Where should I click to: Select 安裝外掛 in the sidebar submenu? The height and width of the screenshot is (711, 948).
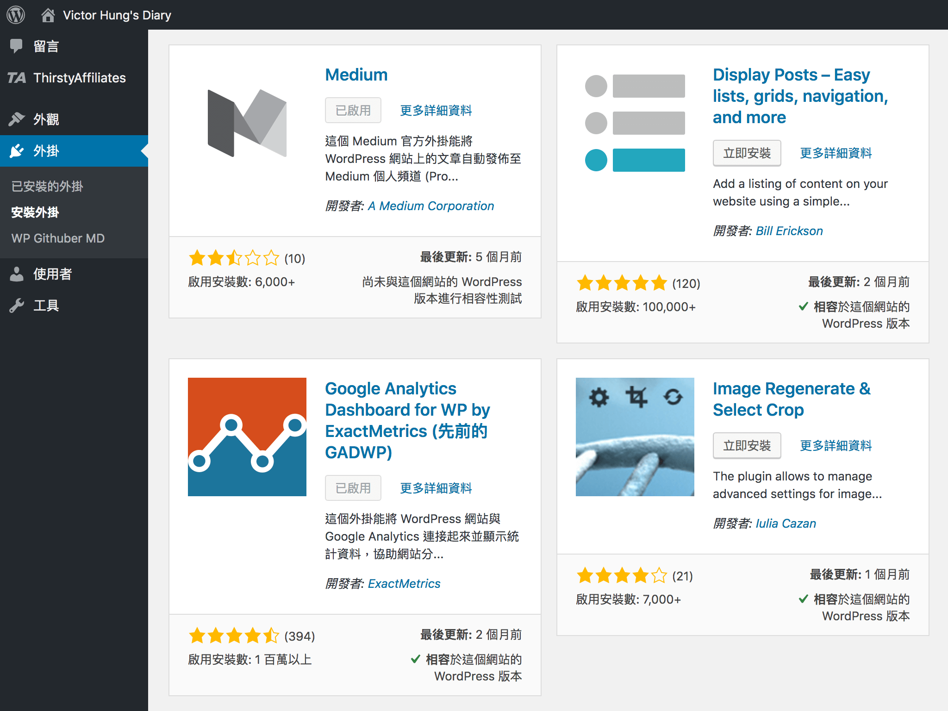[x=35, y=212]
